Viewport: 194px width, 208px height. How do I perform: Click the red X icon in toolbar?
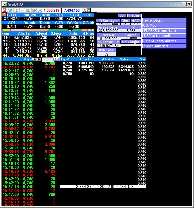click(5, 10)
